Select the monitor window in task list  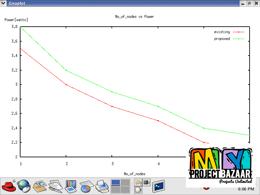[x=146, y=182]
